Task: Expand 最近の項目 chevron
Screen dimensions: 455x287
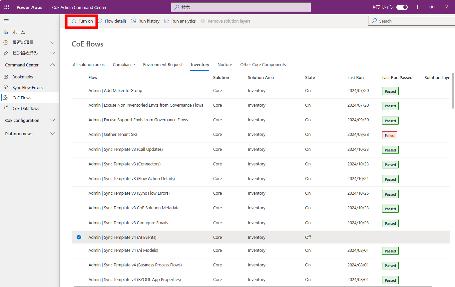Action: [x=53, y=43]
